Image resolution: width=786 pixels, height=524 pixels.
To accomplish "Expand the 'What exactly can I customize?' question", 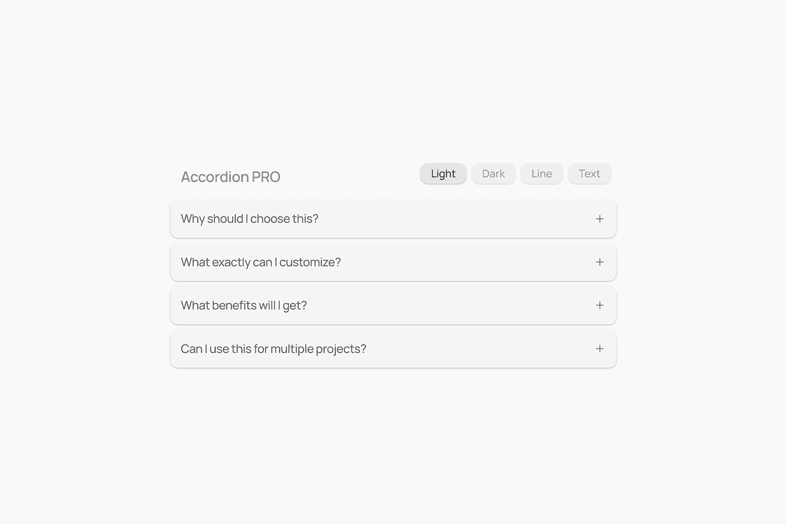I will point(393,262).
